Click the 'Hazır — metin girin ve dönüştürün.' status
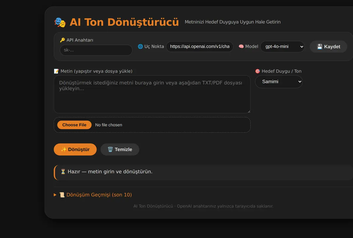Screen dimensions: 353x238 pos(110,172)
